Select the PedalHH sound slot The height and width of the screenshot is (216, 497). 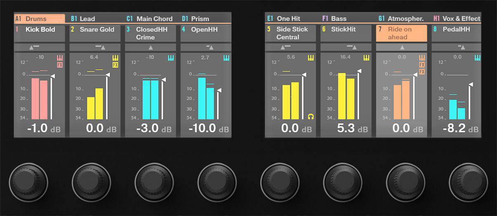pos(456,33)
